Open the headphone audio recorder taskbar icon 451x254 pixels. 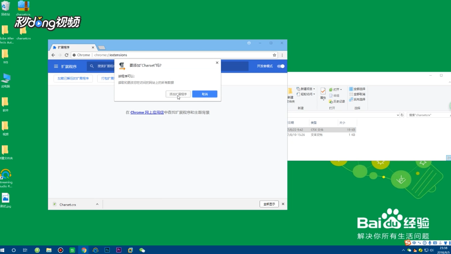[x=95, y=250]
